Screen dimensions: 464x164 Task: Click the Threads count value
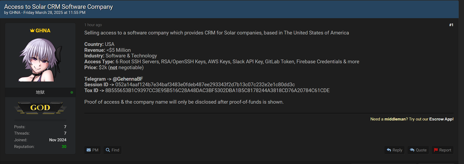point(65,133)
